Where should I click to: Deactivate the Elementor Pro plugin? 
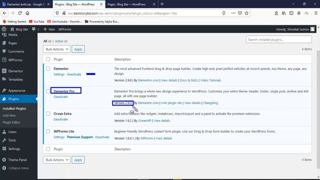click(x=60, y=96)
